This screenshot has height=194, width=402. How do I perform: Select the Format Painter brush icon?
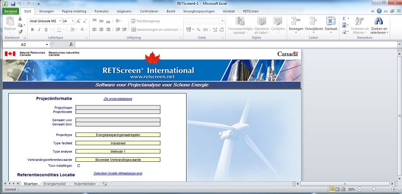pos(20,31)
